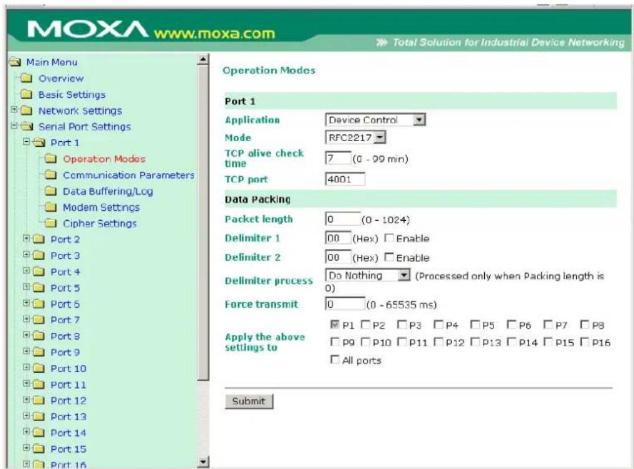Viewport: 634px width, 469px height.
Task: Click the Port 7 folder icon
Action: click(x=39, y=320)
